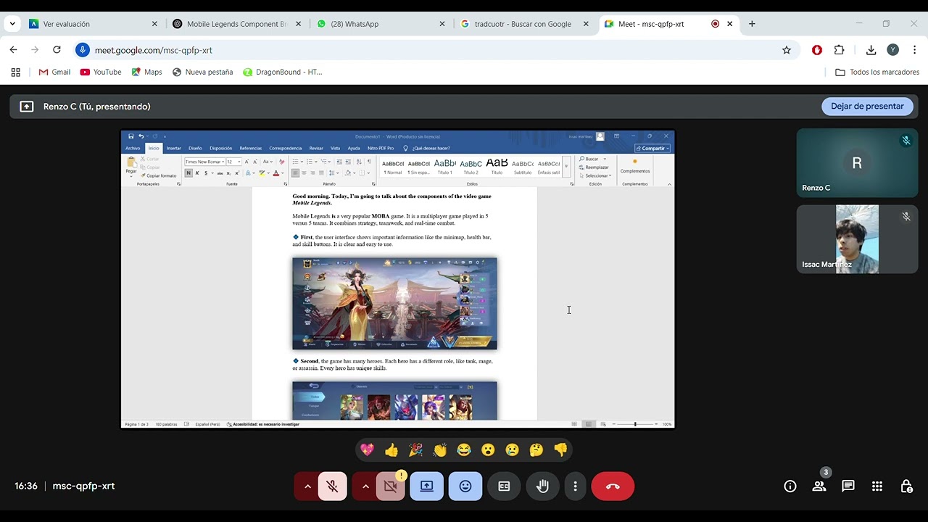Send the sad face reaction

coord(512,450)
